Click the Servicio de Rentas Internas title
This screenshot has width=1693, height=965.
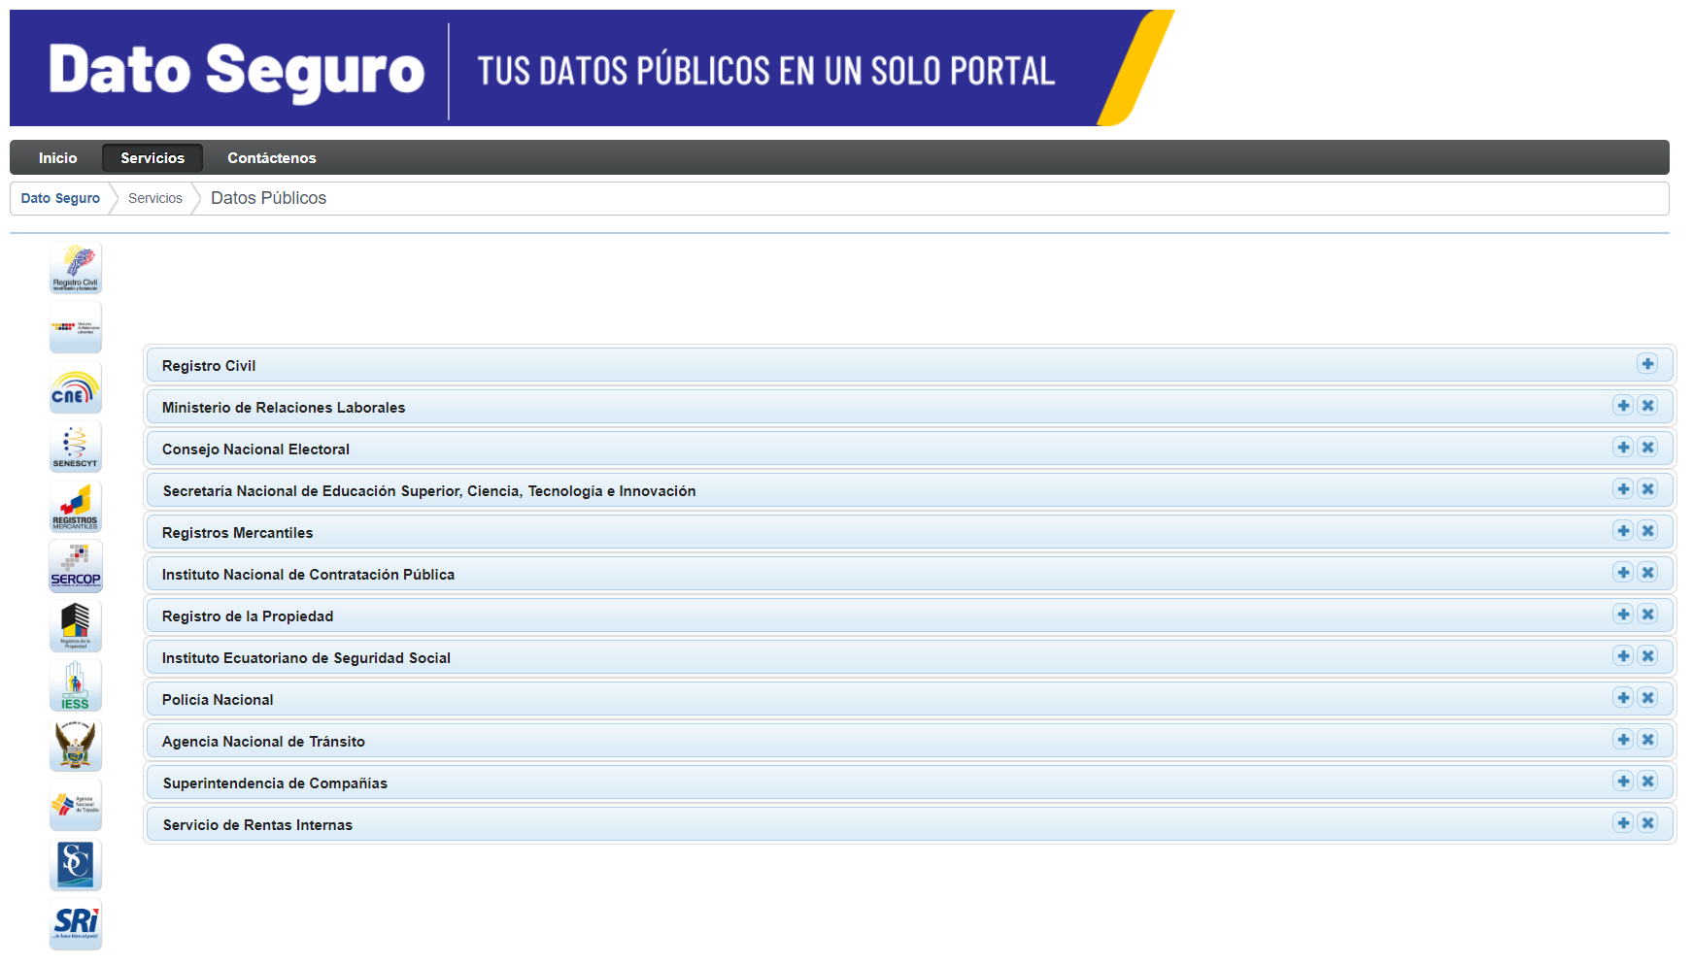pyautogui.click(x=257, y=825)
